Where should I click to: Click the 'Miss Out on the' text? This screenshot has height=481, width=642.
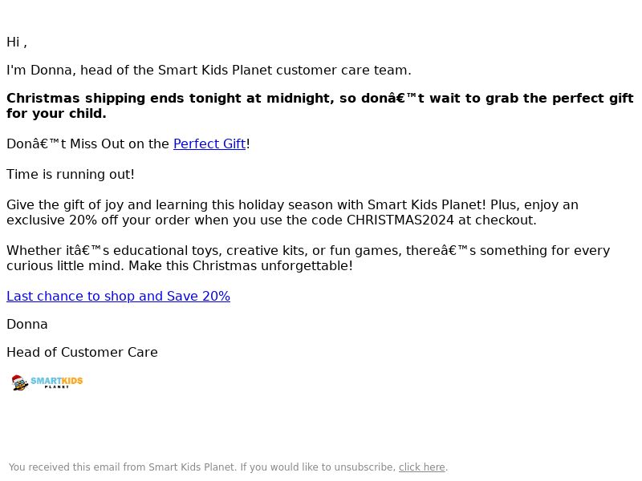[x=120, y=144]
